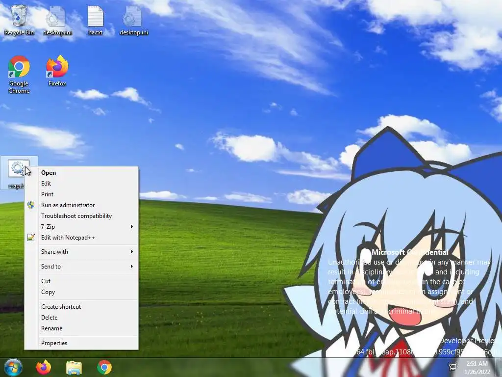This screenshot has width=502, height=377.
Task: Select Rename from the context menu
Action: [x=81, y=328]
